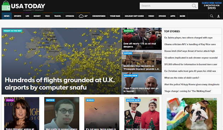Open the nav bar search icon
The height and width of the screenshot is (130, 223).
click(x=212, y=16)
